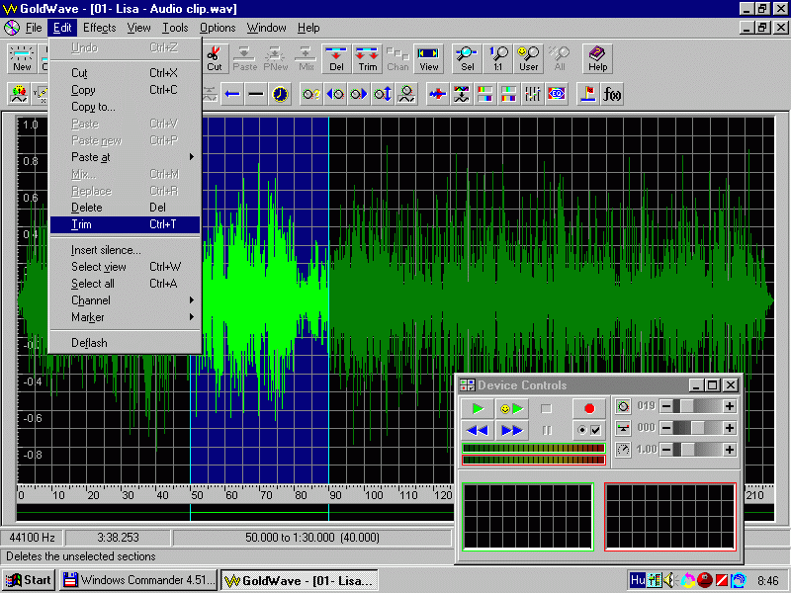The image size is (791, 593).
Task: Click the volume knob with question mark icon
Action: coord(311,94)
